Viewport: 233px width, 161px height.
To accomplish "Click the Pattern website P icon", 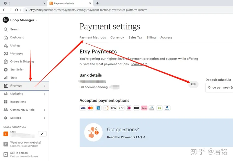I will point(6,144).
